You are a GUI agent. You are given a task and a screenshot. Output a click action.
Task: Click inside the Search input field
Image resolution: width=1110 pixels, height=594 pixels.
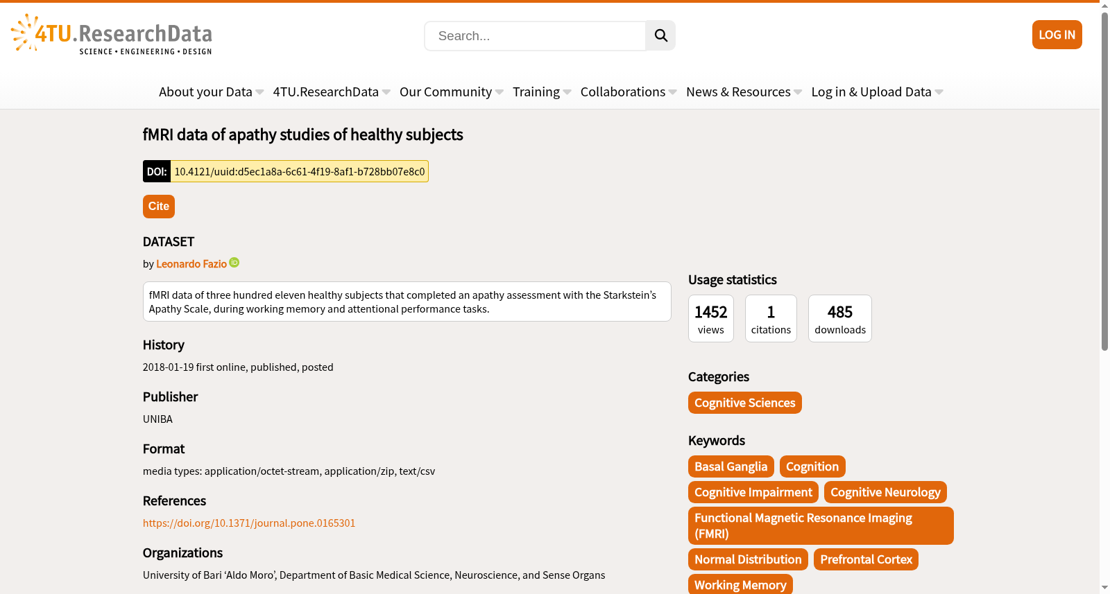(535, 35)
